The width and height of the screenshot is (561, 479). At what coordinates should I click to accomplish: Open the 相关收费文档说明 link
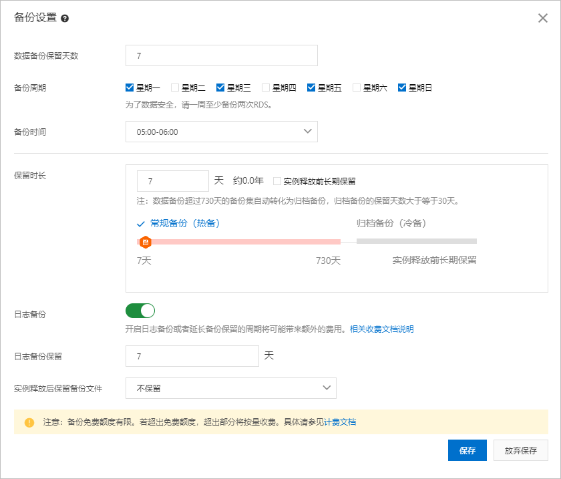coord(382,329)
